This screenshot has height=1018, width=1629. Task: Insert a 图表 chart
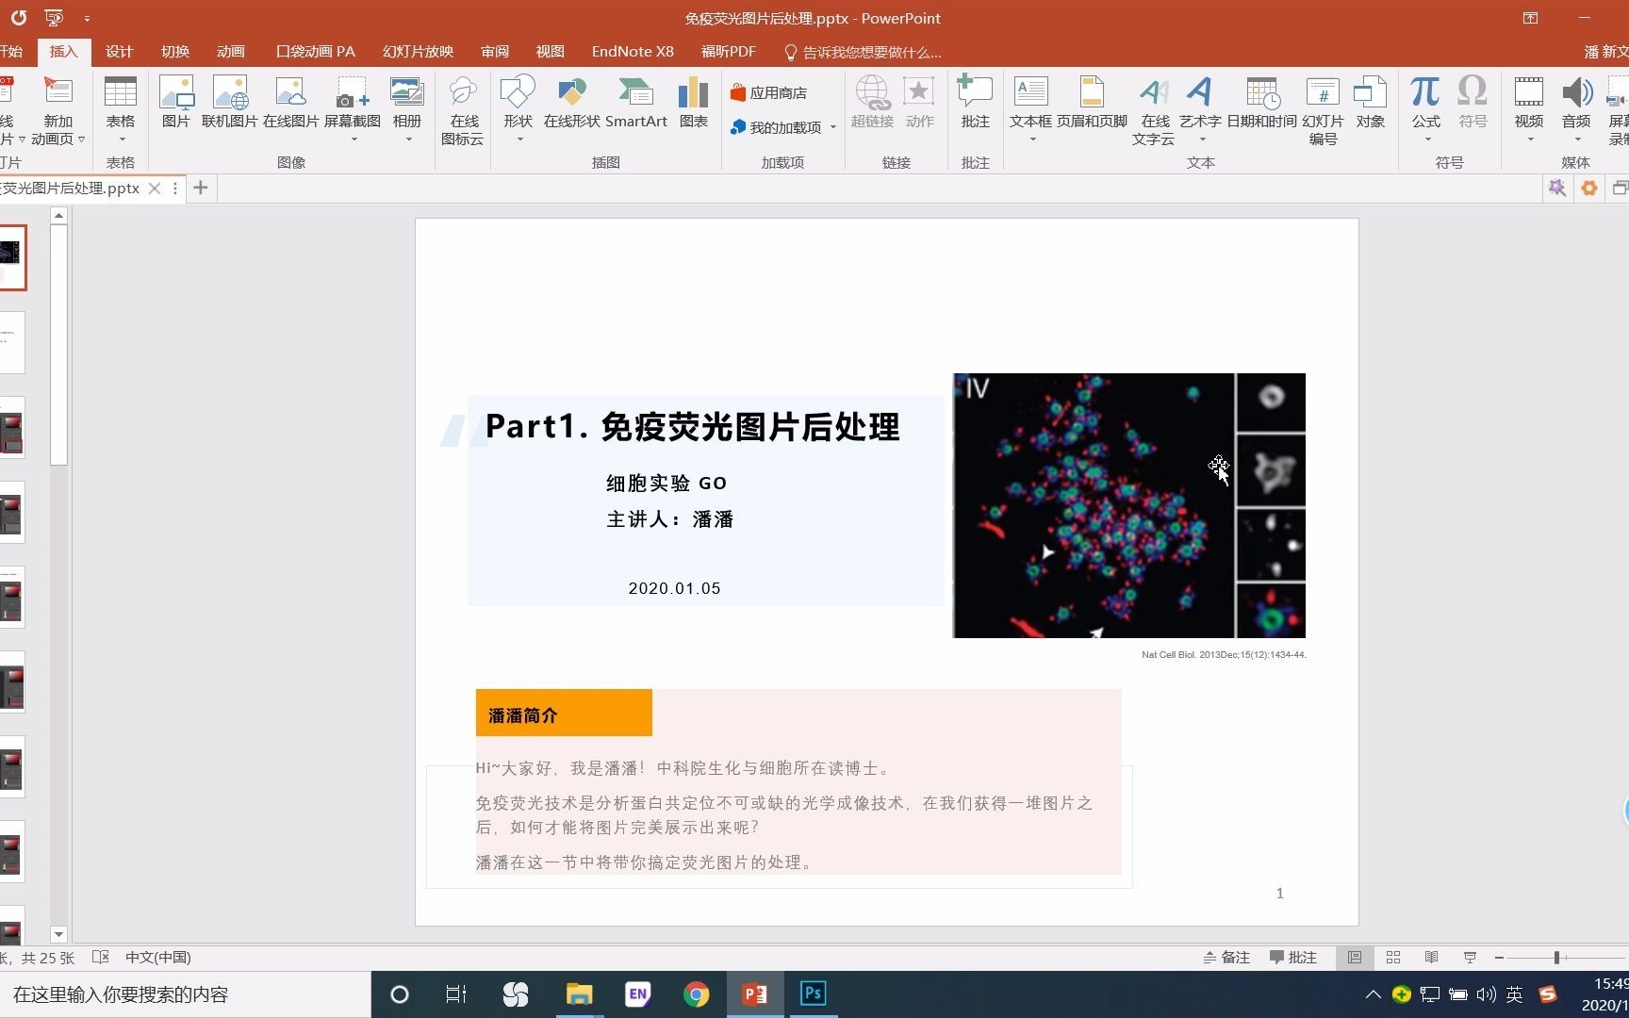pos(694,102)
